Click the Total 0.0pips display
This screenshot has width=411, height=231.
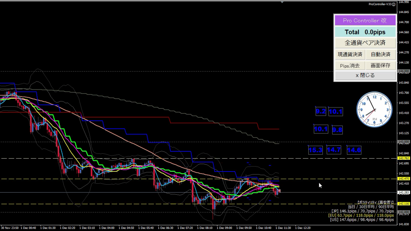coord(365,32)
